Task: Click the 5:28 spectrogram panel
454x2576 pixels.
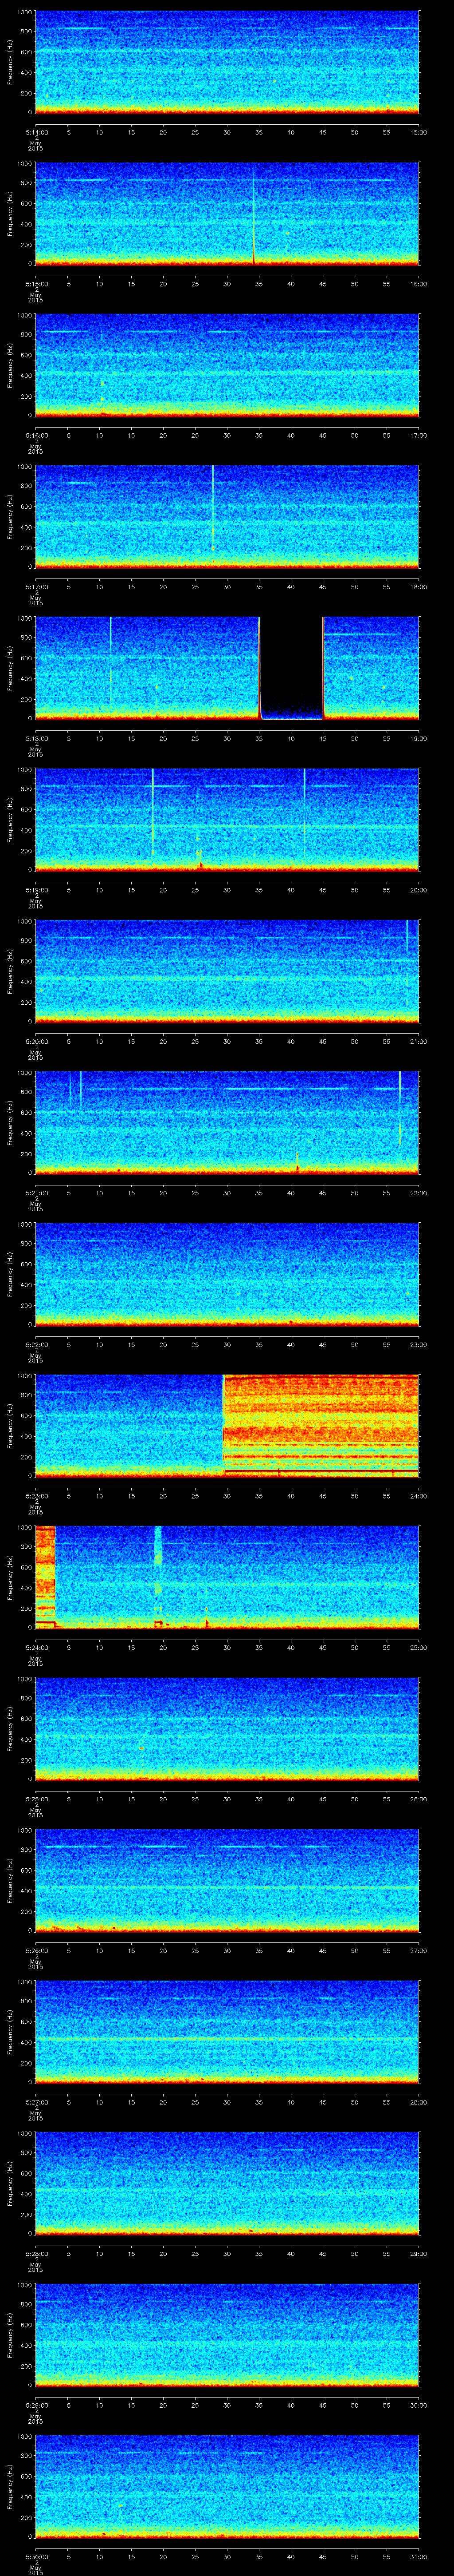Action: click(227, 2183)
